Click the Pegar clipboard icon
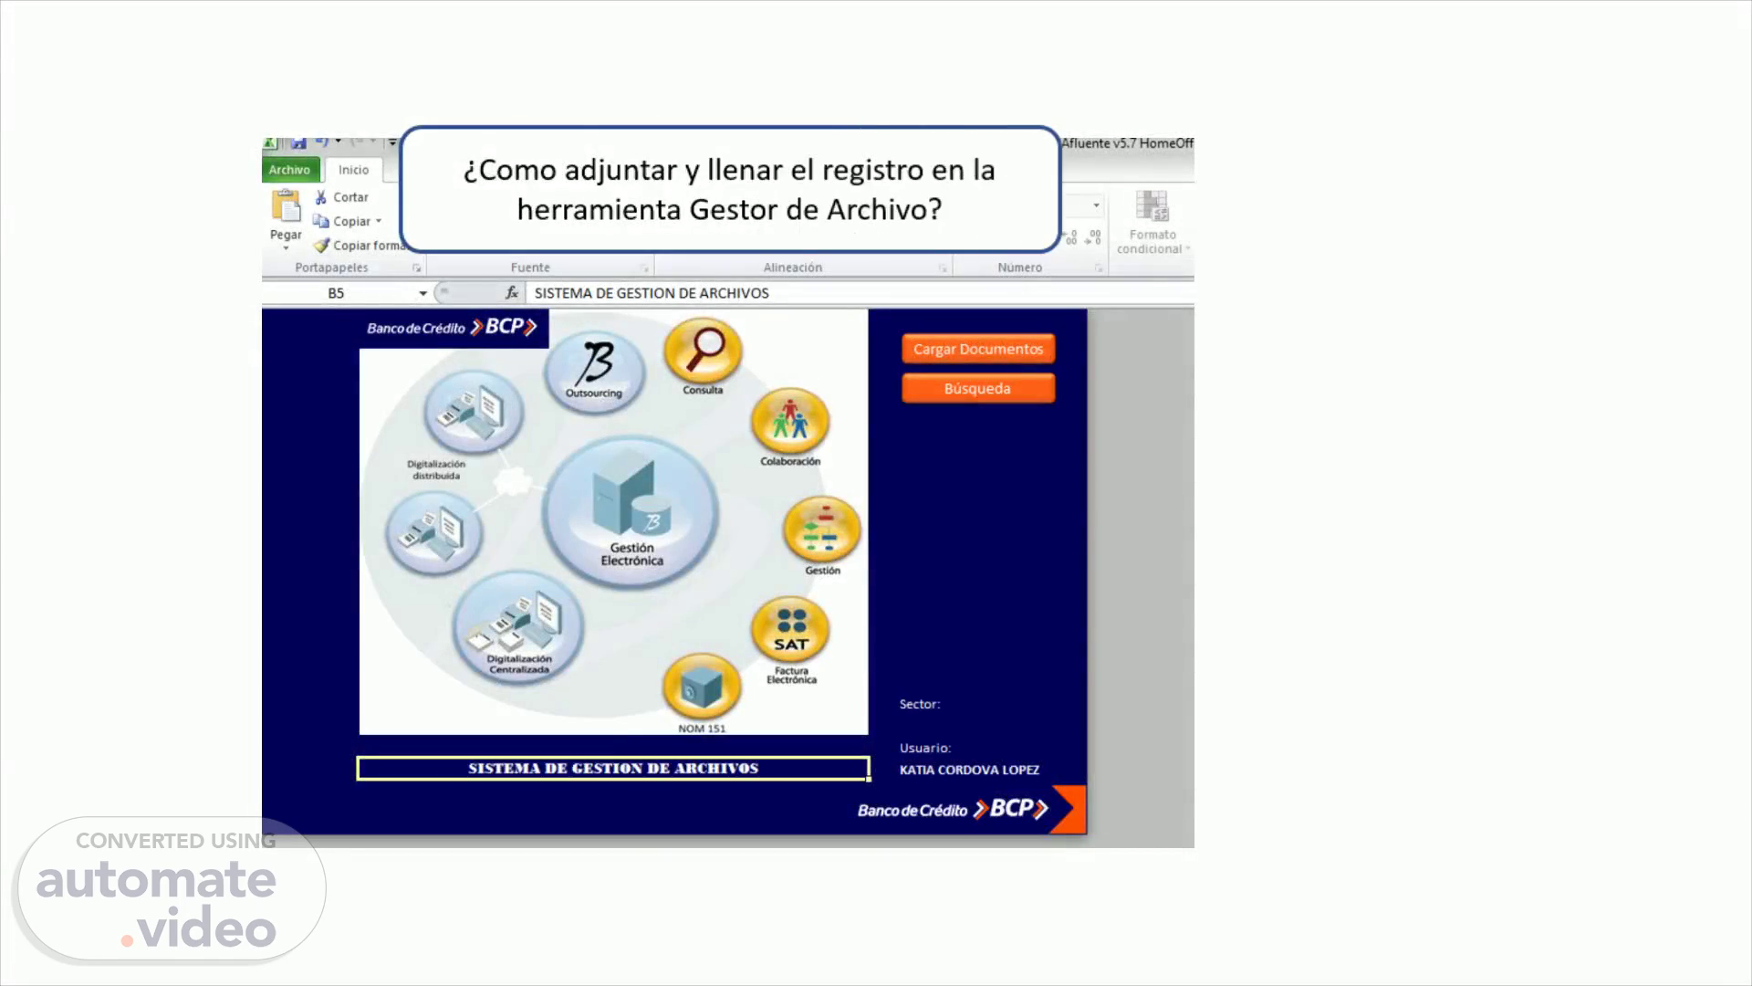1752x986 pixels. coord(286,206)
